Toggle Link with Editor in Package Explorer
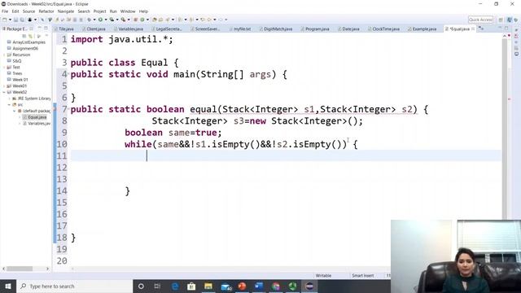 click(x=31, y=36)
